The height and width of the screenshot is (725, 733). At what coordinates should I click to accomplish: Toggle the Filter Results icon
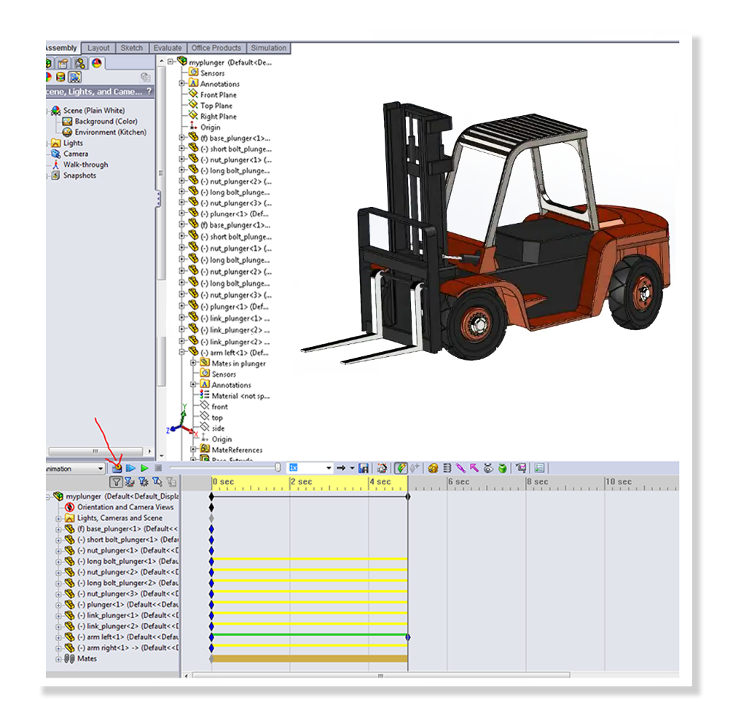click(171, 482)
